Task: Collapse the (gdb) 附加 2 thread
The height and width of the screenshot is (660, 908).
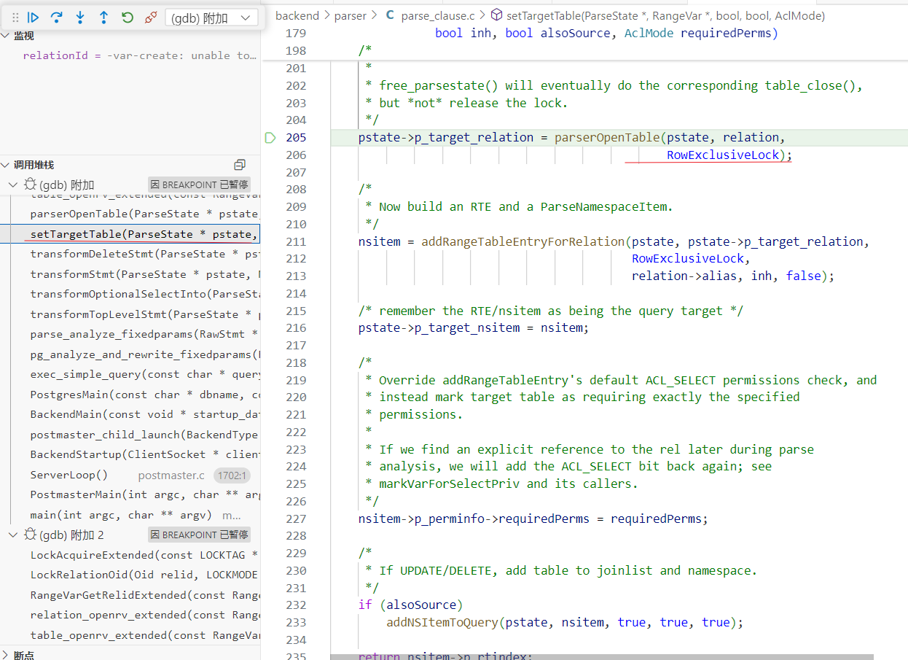Action: [13, 535]
